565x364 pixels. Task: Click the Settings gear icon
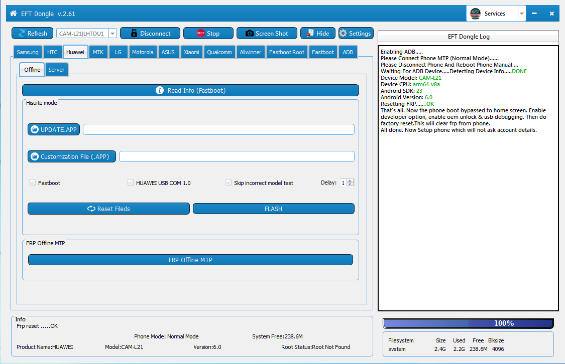pyautogui.click(x=343, y=34)
